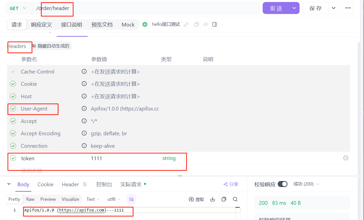The height and width of the screenshot is (220, 364).
Task: Open the utf8 encoding dropdown
Action: pyautogui.click(x=114, y=199)
